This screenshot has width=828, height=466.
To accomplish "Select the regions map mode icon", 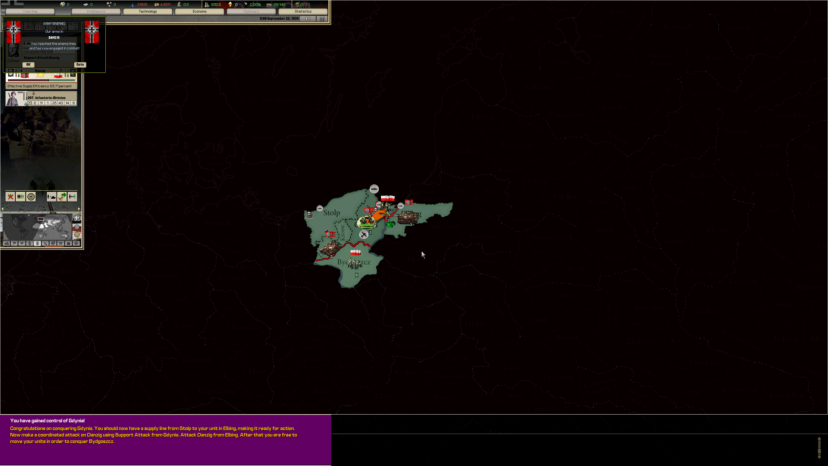I will 53,243.
